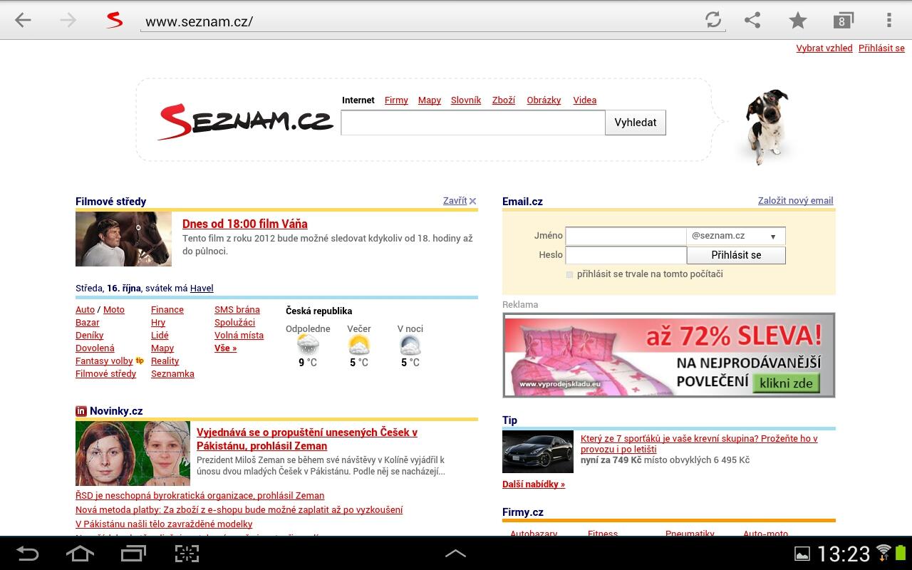Tap the Android back button in the navigation bar

click(28, 554)
